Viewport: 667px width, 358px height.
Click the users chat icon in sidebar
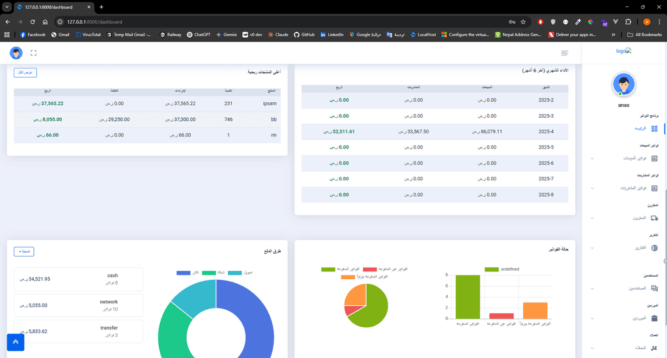[654, 288]
